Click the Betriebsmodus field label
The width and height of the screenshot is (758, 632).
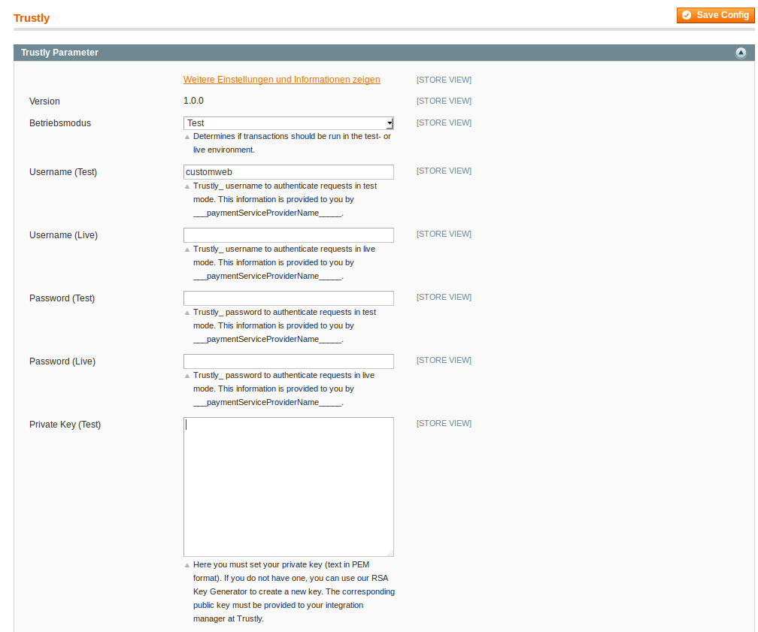pos(60,123)
